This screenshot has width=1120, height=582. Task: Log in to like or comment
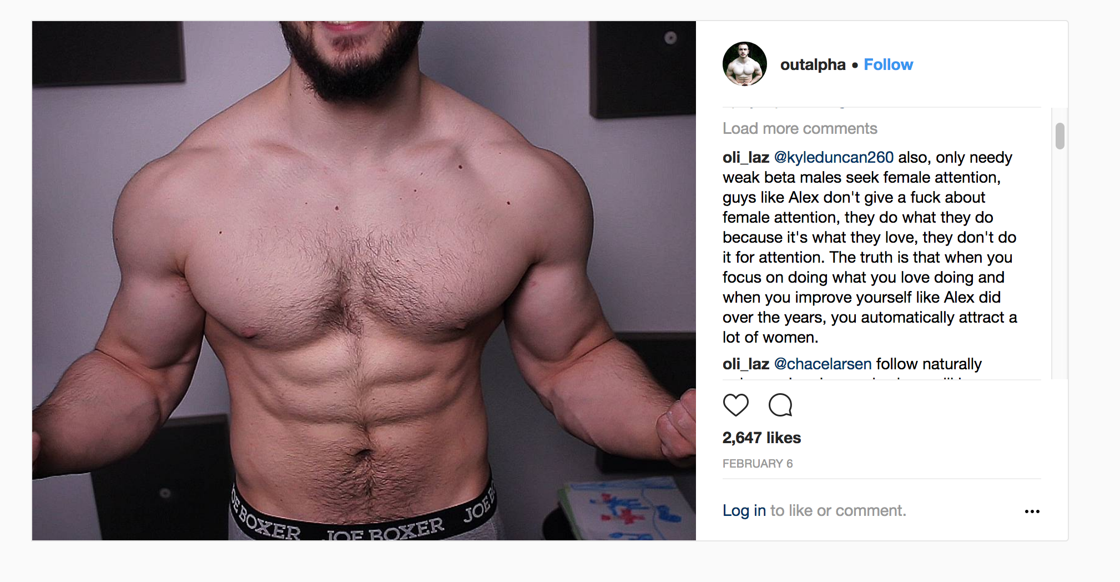pyautogui.click(x=744, y=510)
